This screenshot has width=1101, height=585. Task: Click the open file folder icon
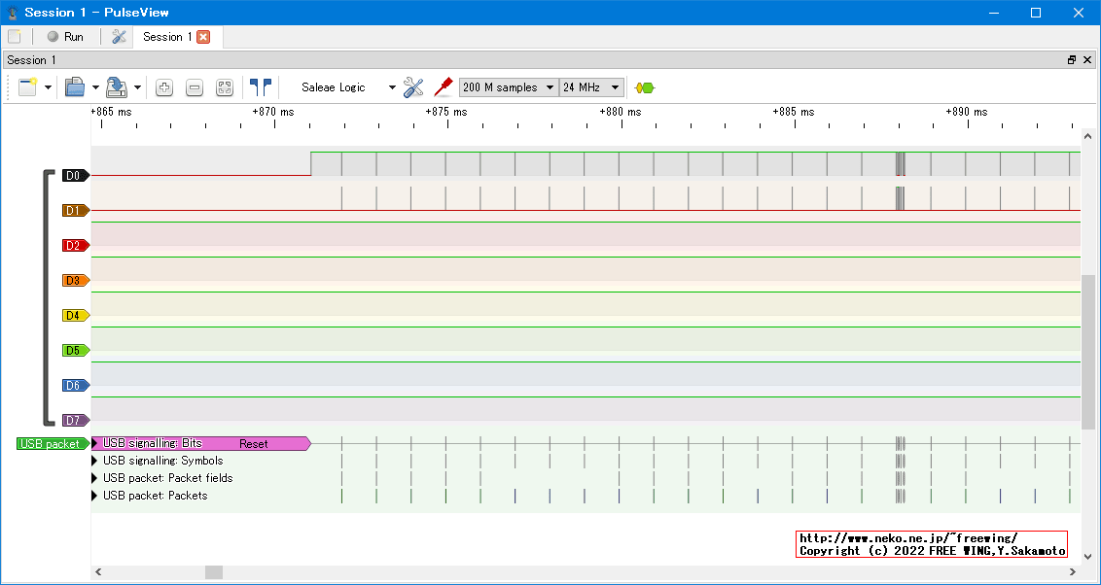coord(75,87)
